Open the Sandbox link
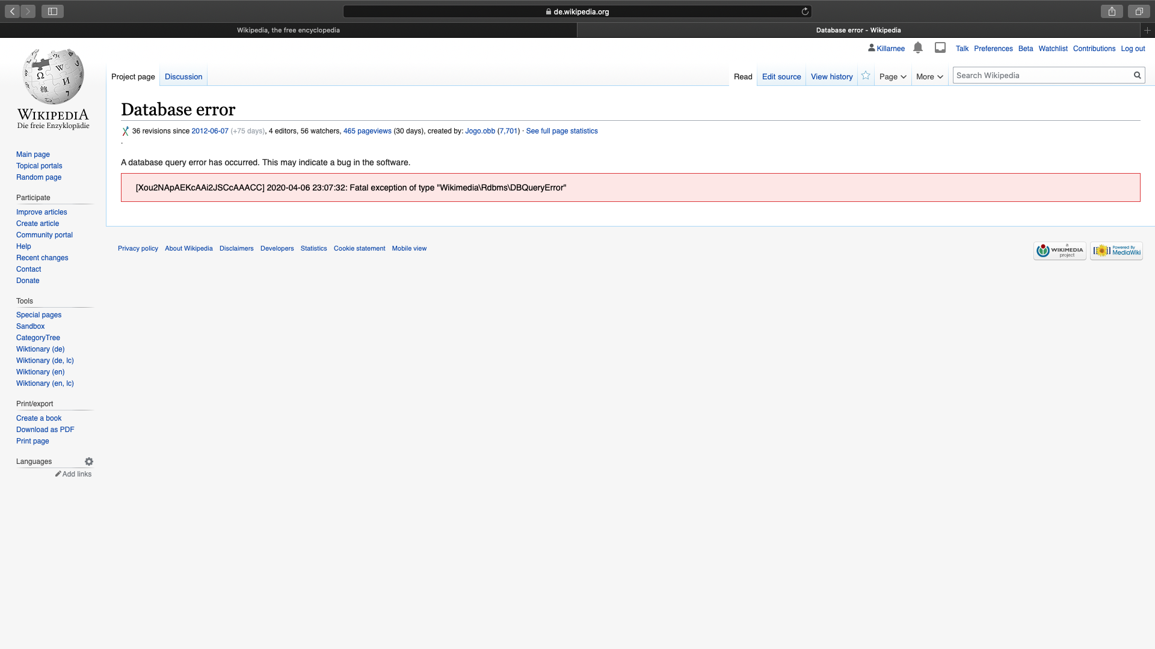The width and height of the screenshot is (1155, 649). [x=30, y=326]
